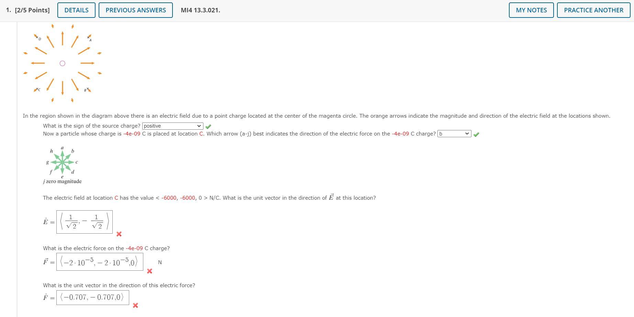Click the question code MI4 13.3.021.

200,10
